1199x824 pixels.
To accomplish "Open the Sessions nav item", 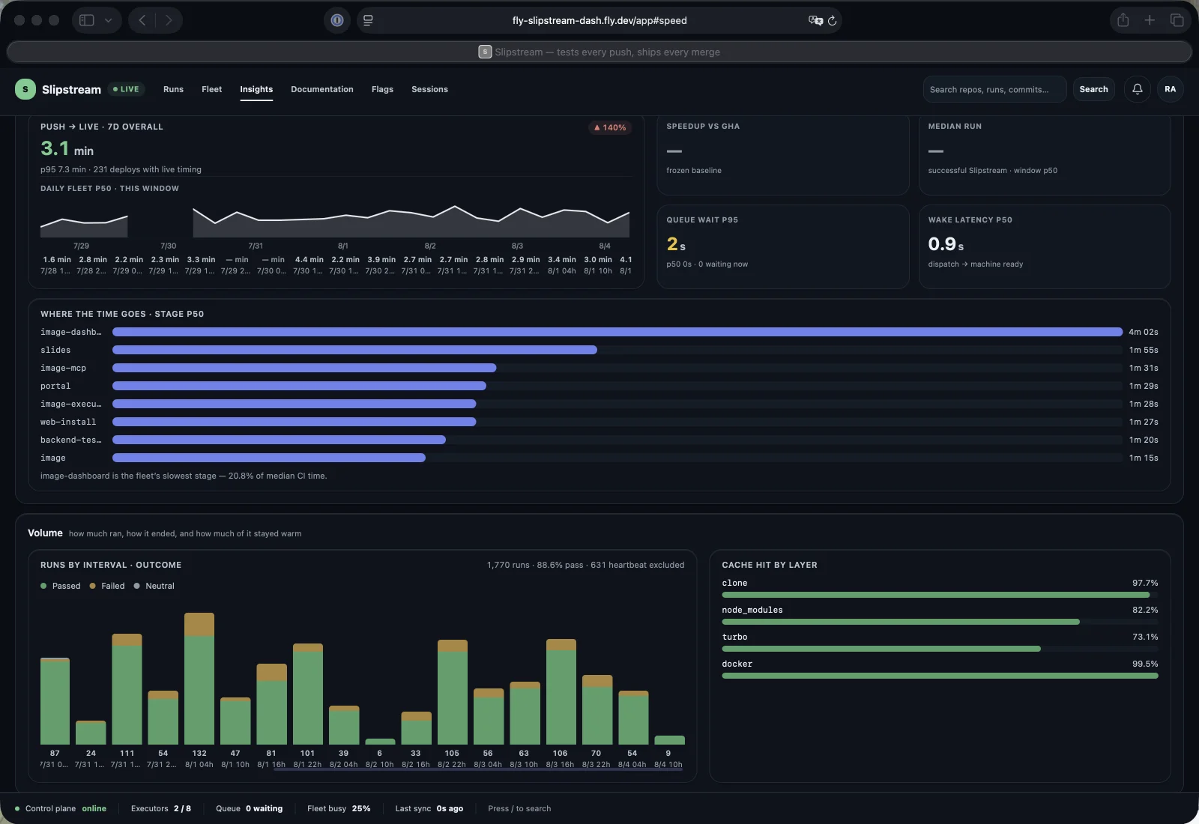I will 429,89.
